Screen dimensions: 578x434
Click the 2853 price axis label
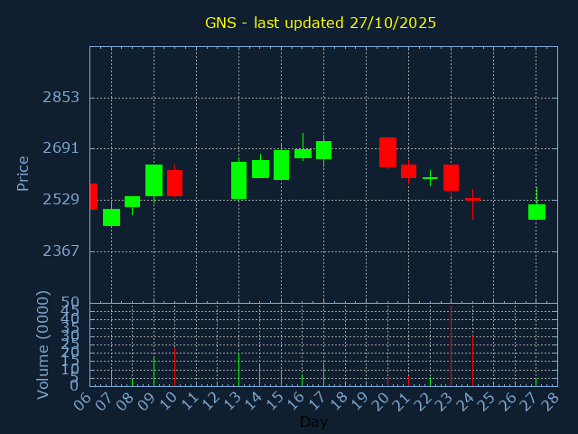pos(61,98)
